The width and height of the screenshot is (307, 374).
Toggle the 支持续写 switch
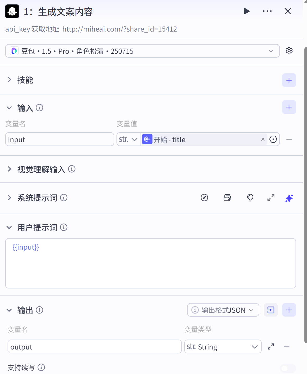[x=288, y=368]
